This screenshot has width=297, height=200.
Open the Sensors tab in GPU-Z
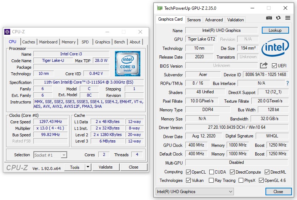[x=194, y=20]
